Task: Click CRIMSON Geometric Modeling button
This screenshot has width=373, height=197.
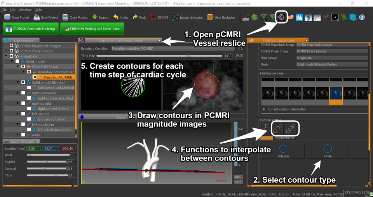Action: (31, 29)
